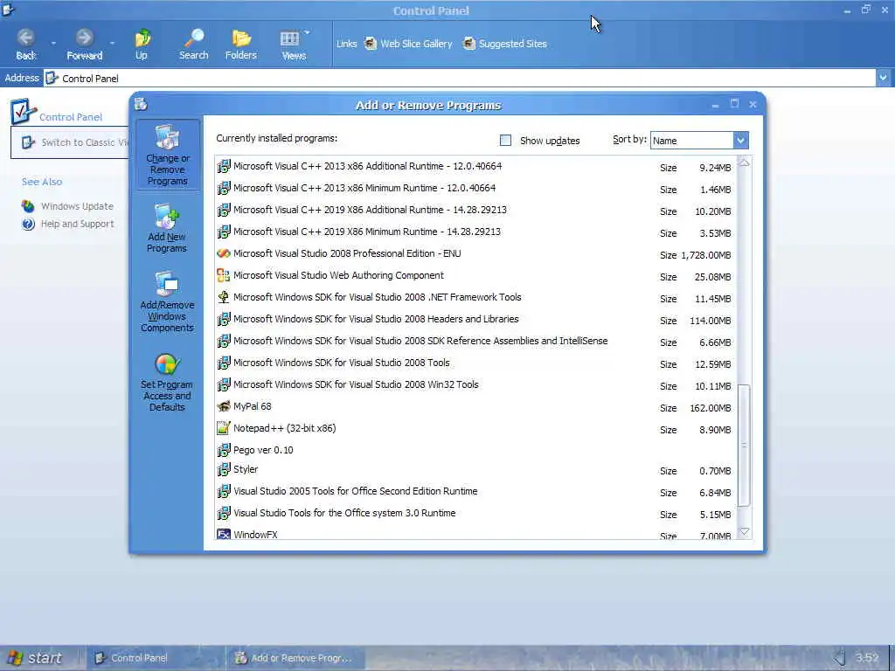Viewport: 895px width, 671px height.
Task: Switch to Control Panel taskbar button
Action: point(154,658)
